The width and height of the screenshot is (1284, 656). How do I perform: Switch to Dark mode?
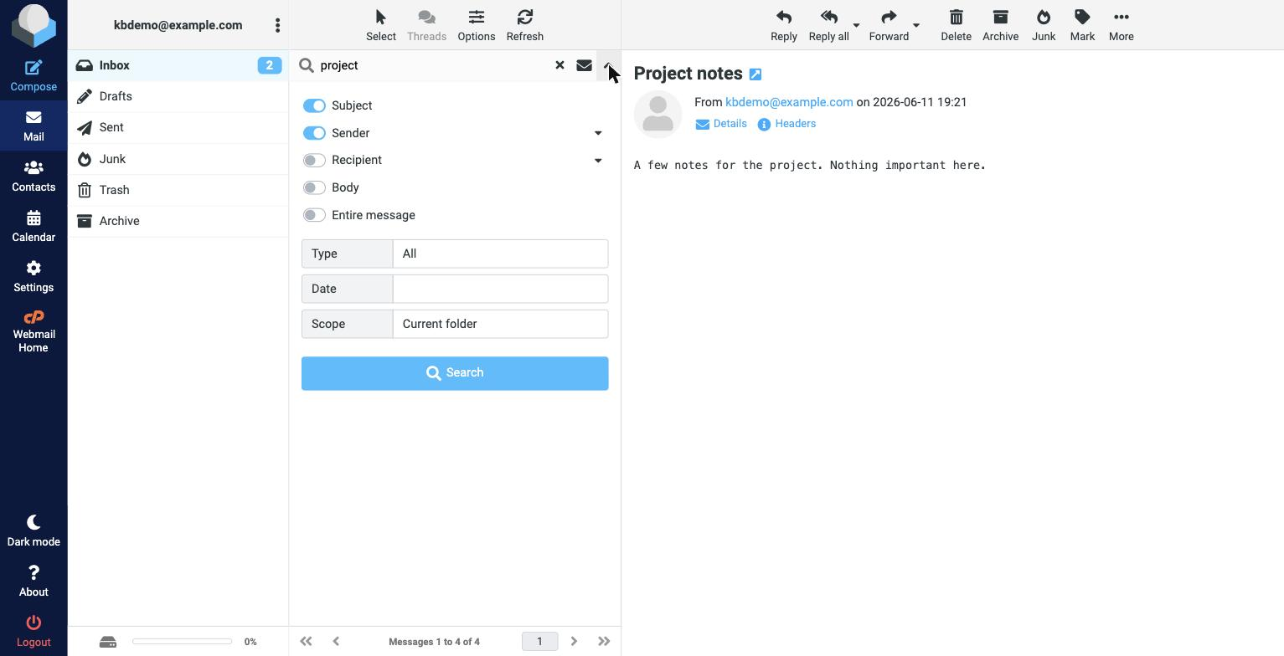point(34,530)
